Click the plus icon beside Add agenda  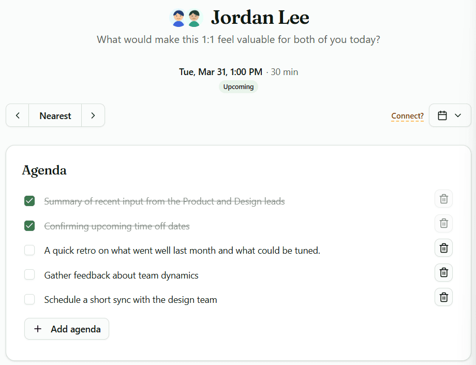click(37, 329)
